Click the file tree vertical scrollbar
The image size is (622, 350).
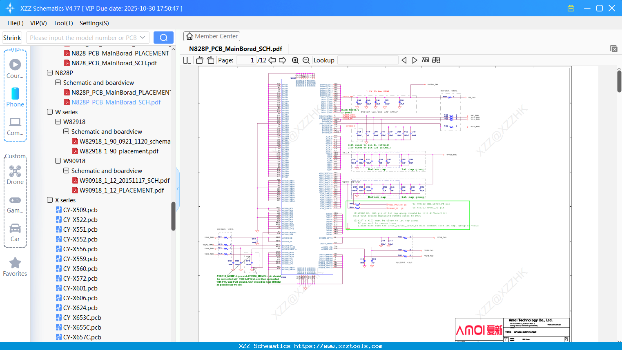click(x=173, y=216)
